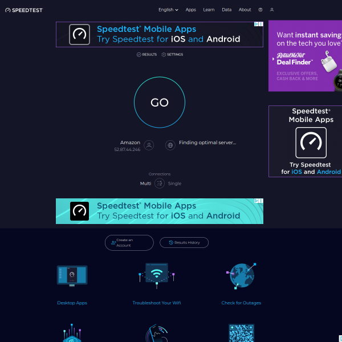Click the QR code image
The width and height of the screenshot is (342, 342).
pos(242,333)
